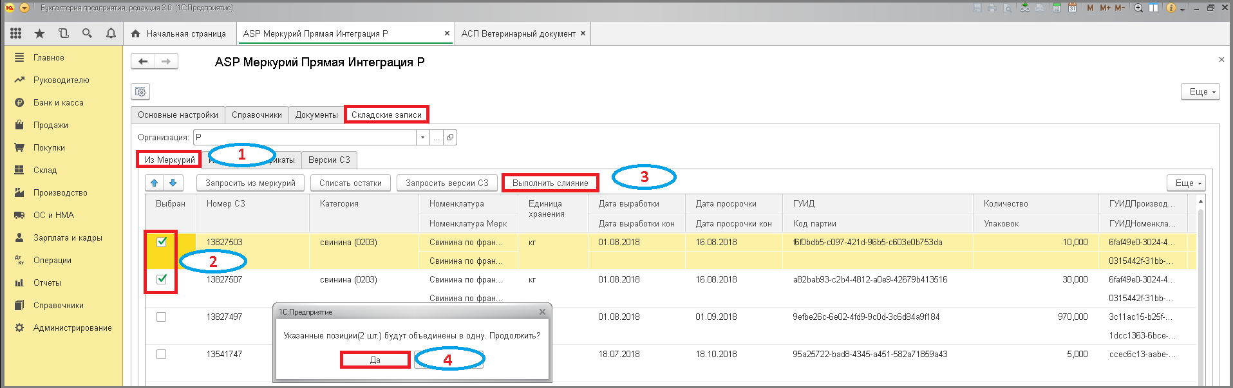Go forward with the right arrow button
1233x388 pixels.
[x=166, y=62]
